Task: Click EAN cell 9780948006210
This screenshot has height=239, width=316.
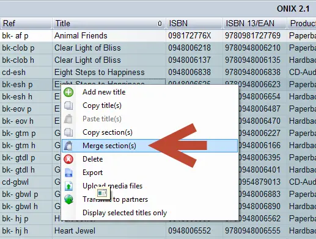Action: [255, 48]
